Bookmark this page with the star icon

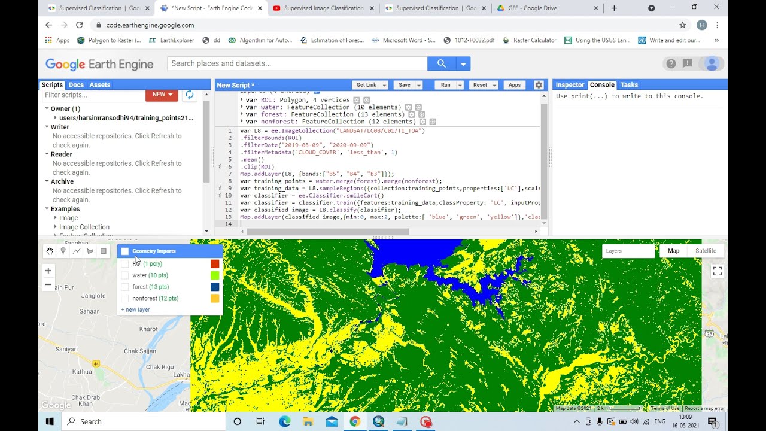pos(682,25)
